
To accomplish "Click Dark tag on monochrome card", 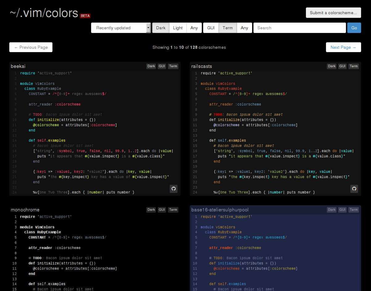I will tap(151, 210).
